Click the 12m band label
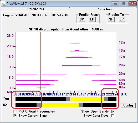Viewport: 138px width, 123px height. coord(122,42)
